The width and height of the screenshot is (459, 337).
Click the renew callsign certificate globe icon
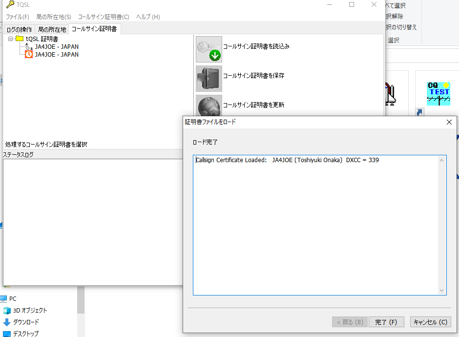pos(209,105)
